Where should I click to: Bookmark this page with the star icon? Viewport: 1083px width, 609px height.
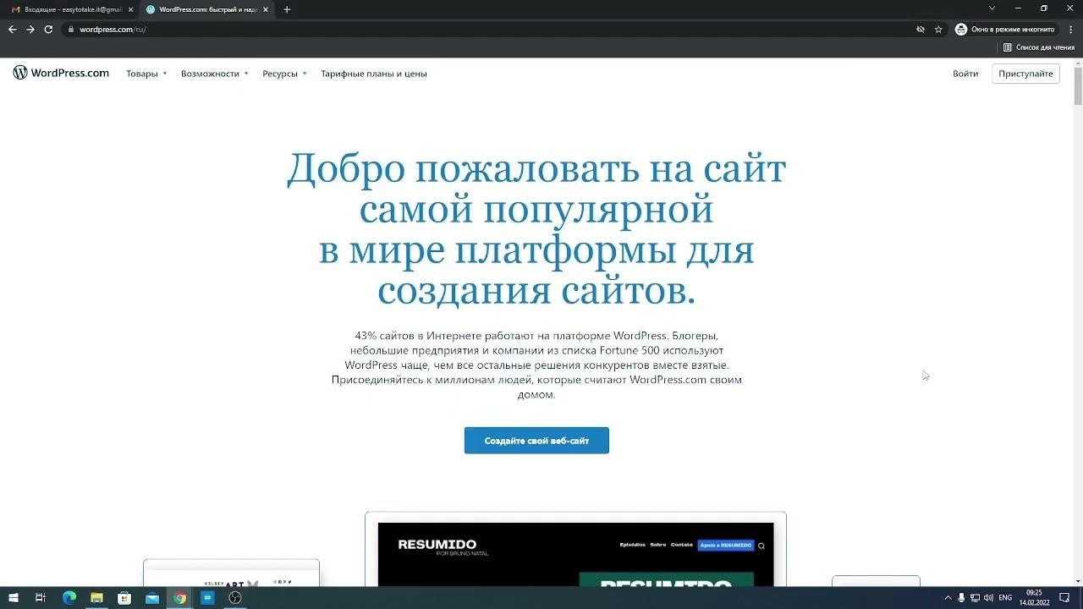coord(938,29)
